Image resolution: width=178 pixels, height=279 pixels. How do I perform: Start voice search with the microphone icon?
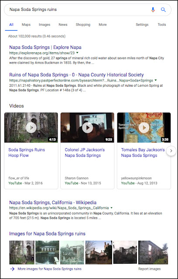pyautogui.click(x=153, y=10)
